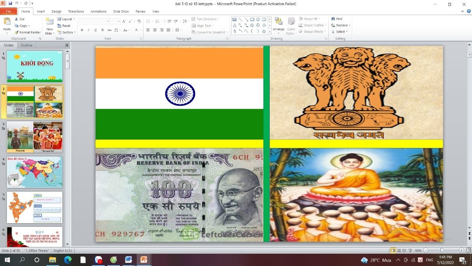
Task: Pick the rectangle shape in the shapes gallery
Action: 252,19
